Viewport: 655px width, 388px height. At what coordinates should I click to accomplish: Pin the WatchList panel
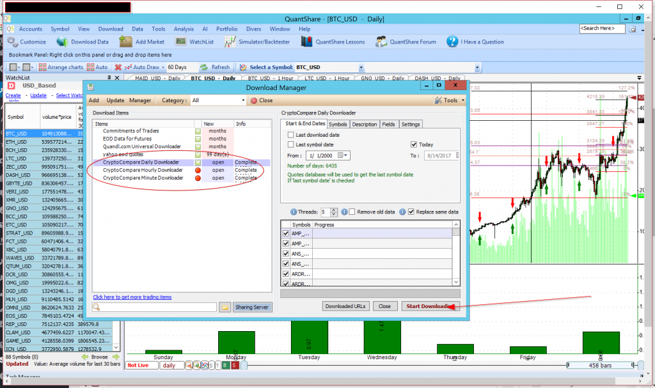pyautogui.click(x=109, y=78)
